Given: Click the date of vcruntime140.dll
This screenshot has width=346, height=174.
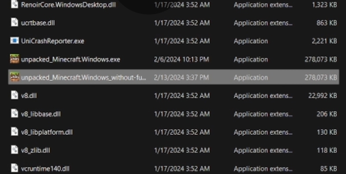Looking at the screenshot, I should coord(182,169).
